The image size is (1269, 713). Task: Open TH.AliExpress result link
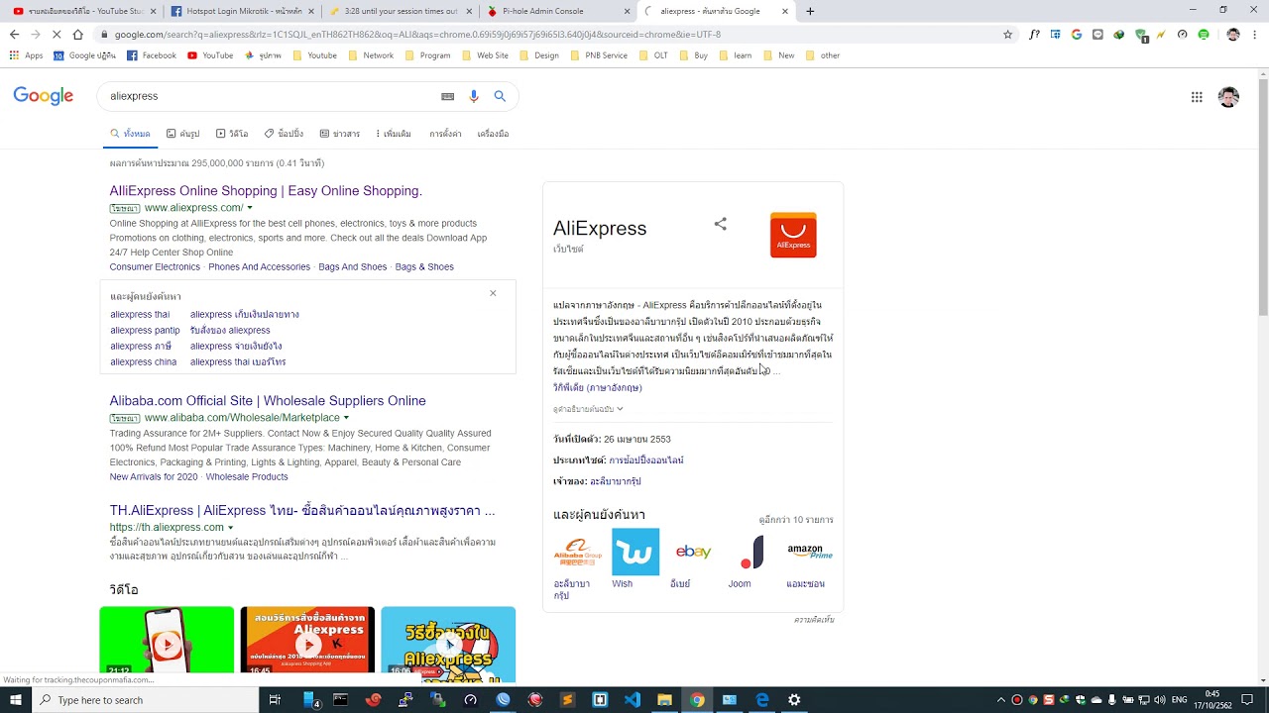302,511
